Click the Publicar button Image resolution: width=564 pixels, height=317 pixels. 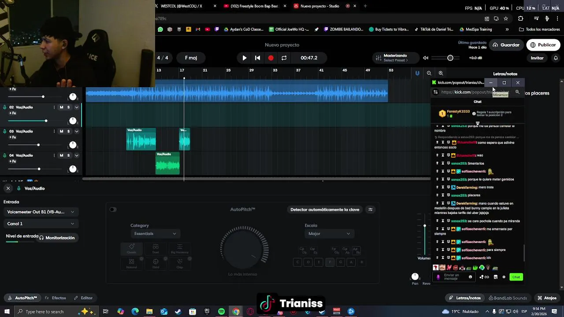(x=543, y=45)
